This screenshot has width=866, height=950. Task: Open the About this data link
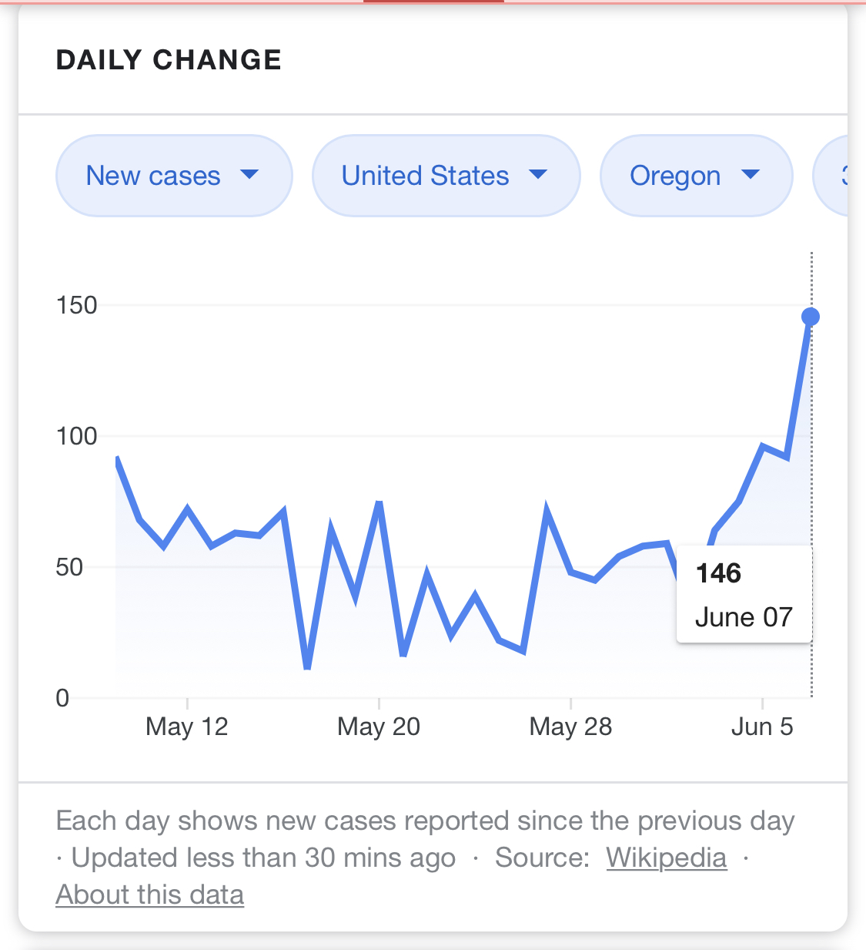150,895
